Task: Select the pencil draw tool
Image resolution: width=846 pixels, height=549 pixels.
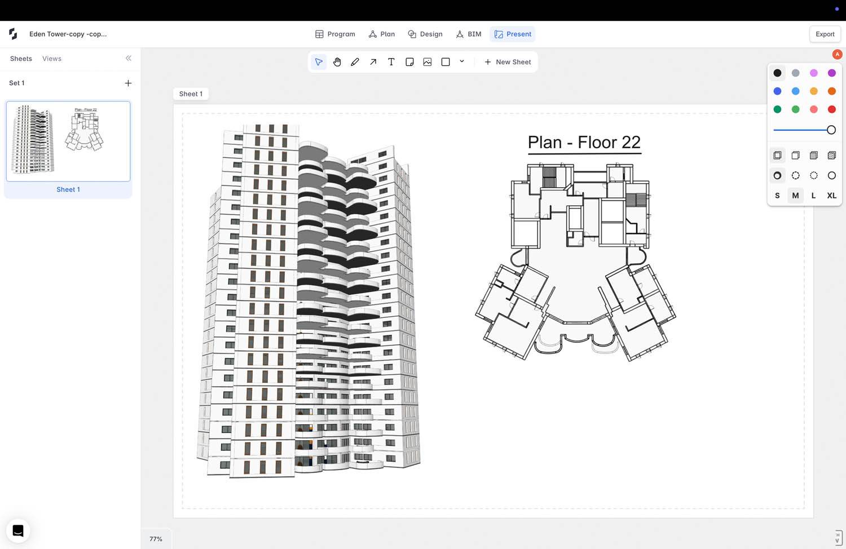Action: click(355, 62)
